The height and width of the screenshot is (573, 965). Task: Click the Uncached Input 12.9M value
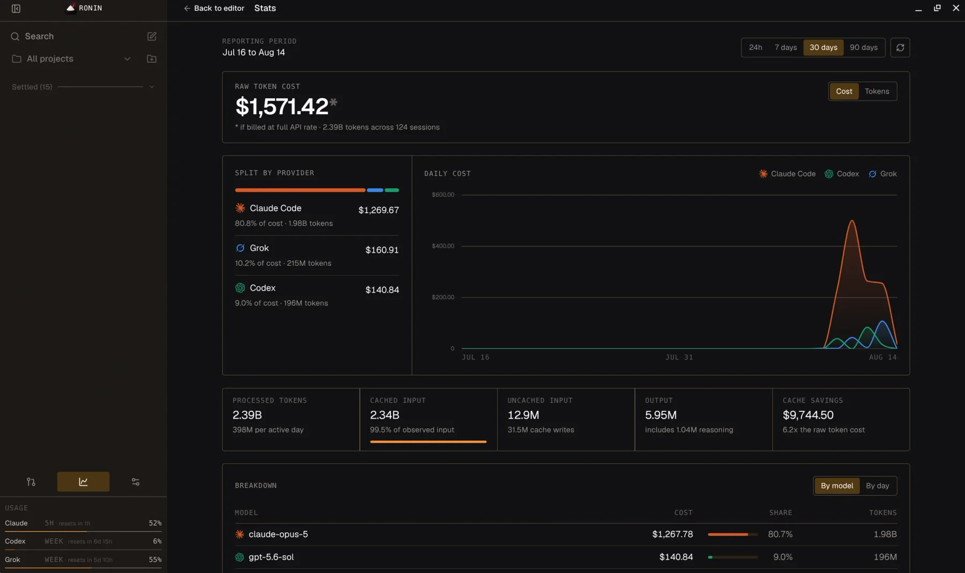pos(523,415)
